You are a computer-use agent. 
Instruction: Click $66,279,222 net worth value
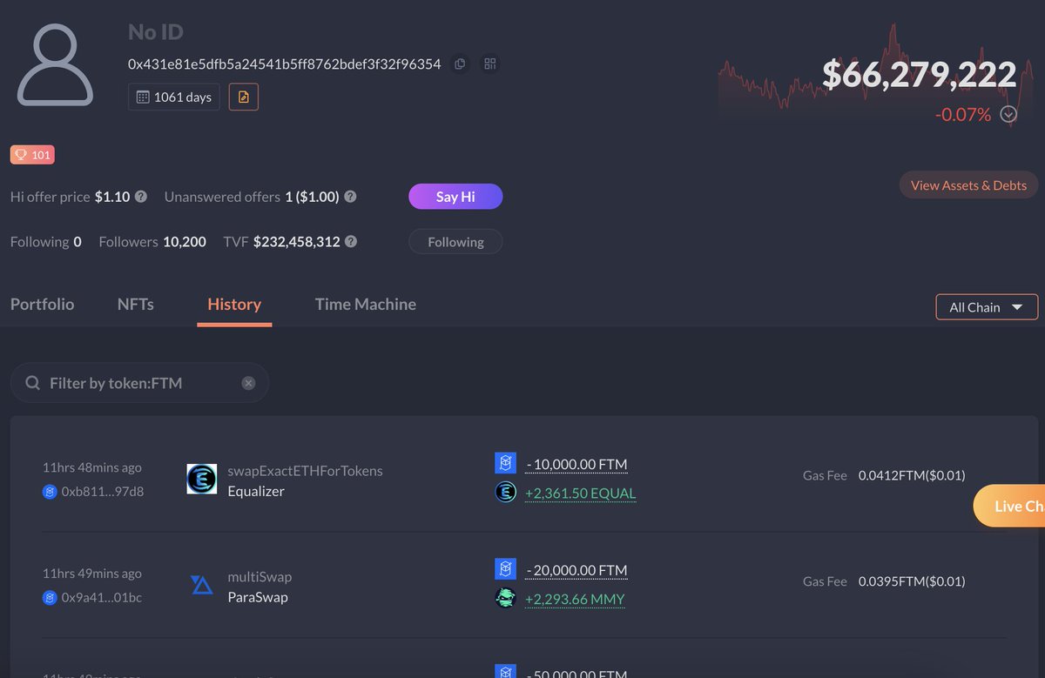(920, 75)
